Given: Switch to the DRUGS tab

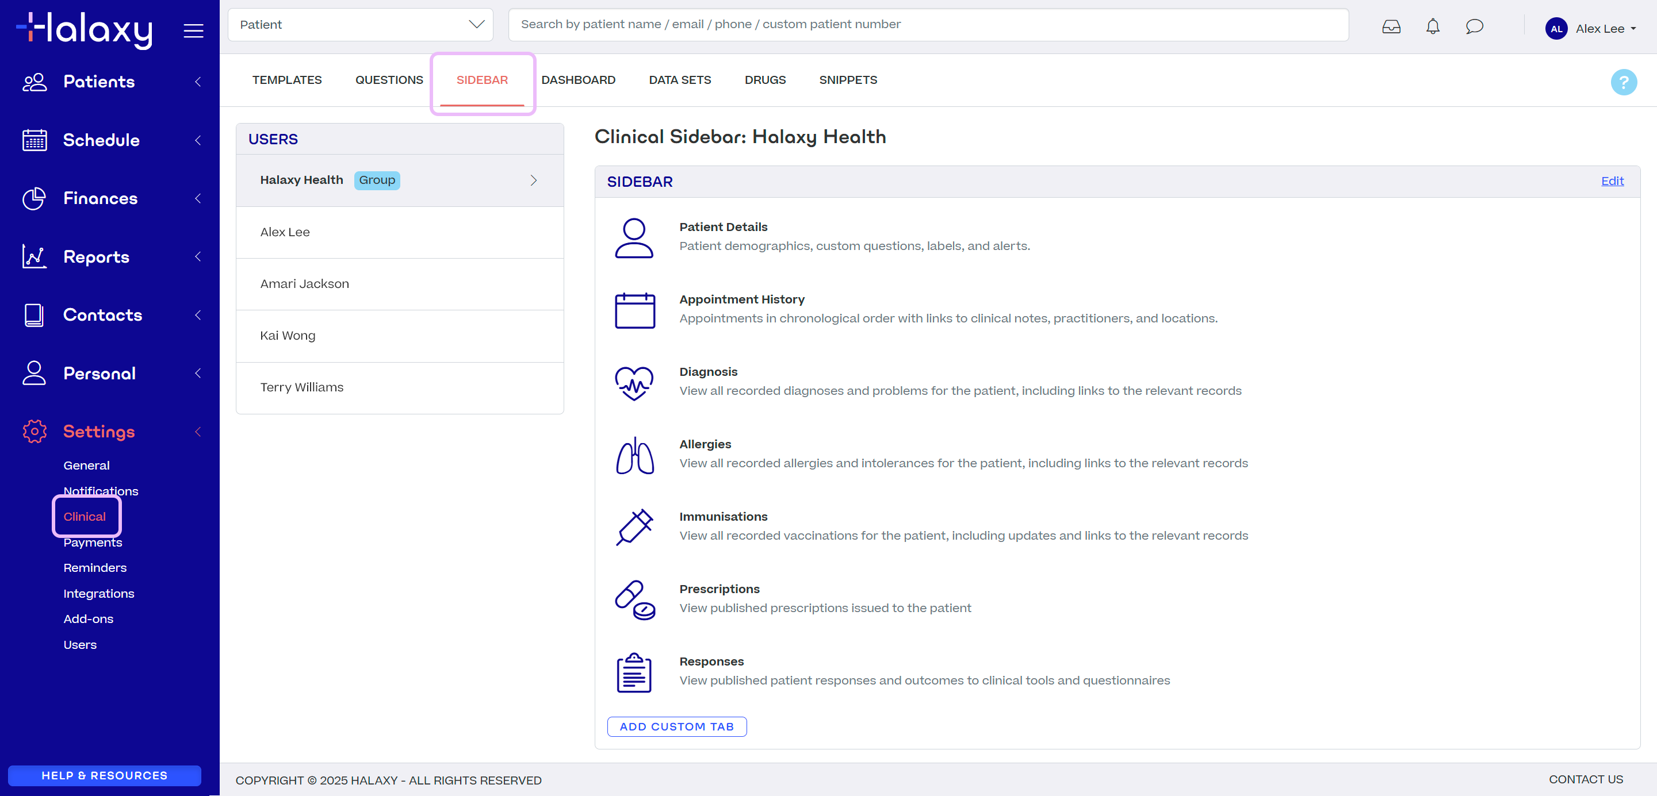Looking at the screenshot, I should pos(765,80).
